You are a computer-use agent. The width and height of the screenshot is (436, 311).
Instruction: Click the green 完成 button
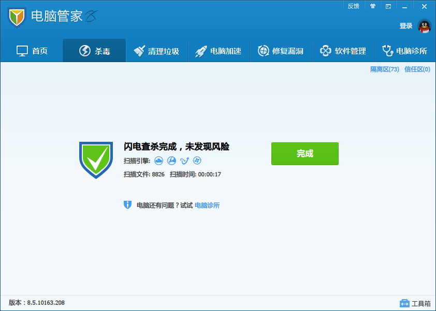coord(305,154)
